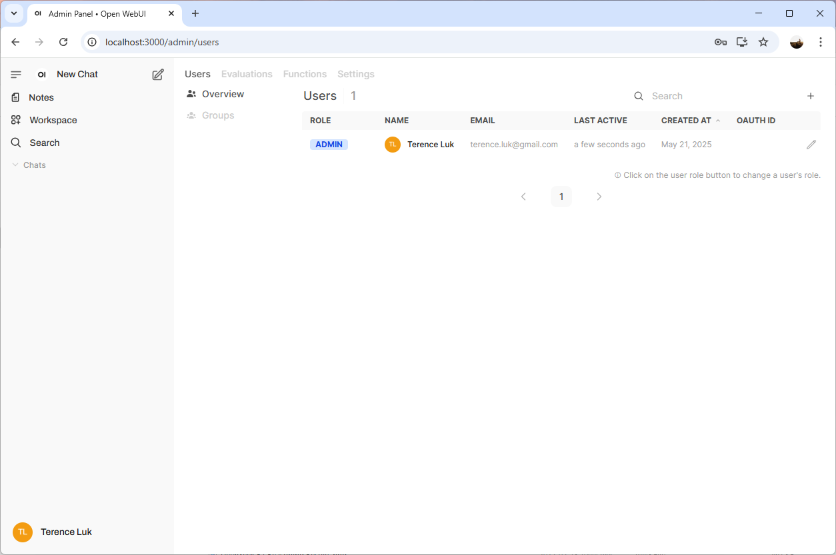Switch to the Evaluations tab
Image resolution: width=836 pixels, height=555 pixels.
click(247, 74)
